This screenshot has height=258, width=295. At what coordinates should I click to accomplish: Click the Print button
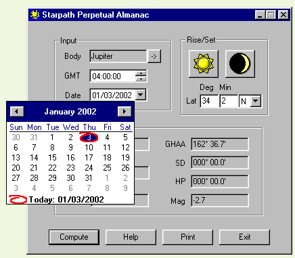coord(187,237)
